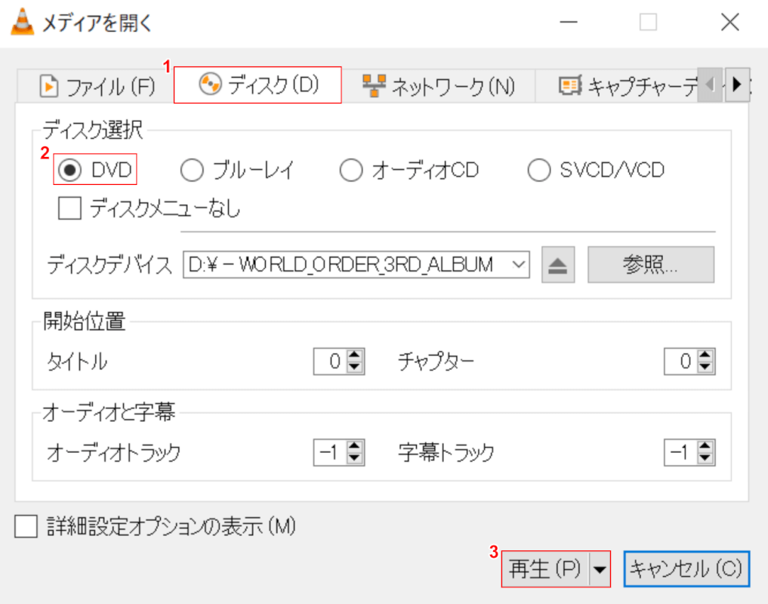This screenshot has width=768, height=604.
Task: Switch to the ファイル tab
Action: [94, 86]
